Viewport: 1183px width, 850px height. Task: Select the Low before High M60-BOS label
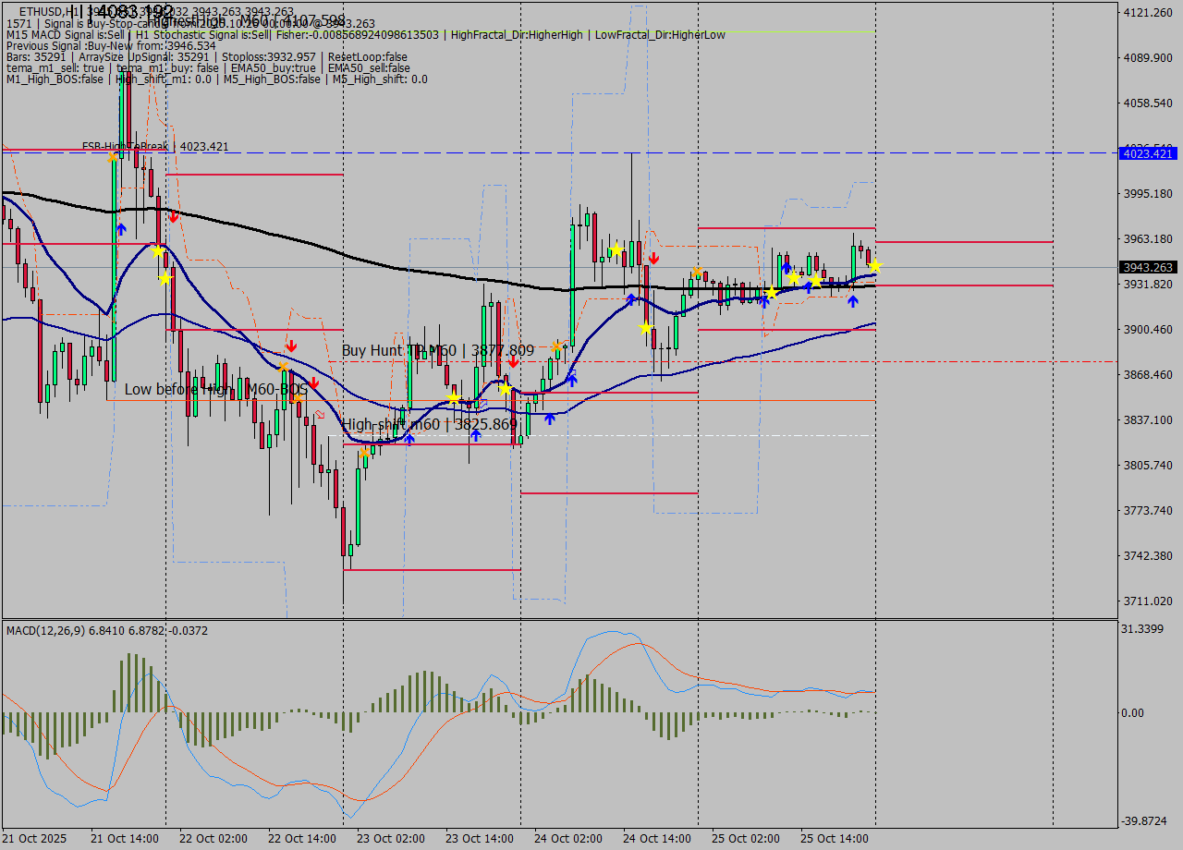tap(215, 390)
